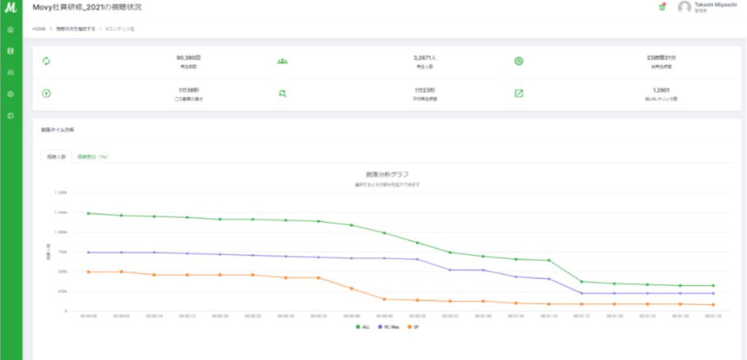747x360 pixels.
Task: Click the first green ALL data point at 00:00:00
Action: click(x=88, y=213)
